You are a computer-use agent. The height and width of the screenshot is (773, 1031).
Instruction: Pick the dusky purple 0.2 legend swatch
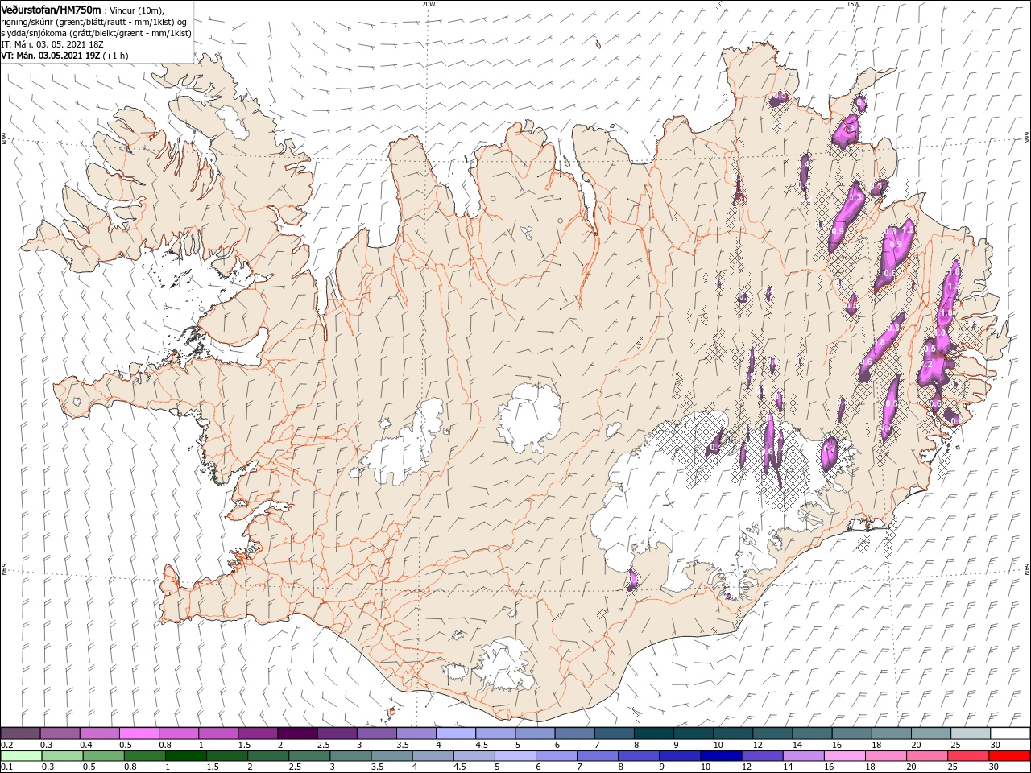coord(20,734)
